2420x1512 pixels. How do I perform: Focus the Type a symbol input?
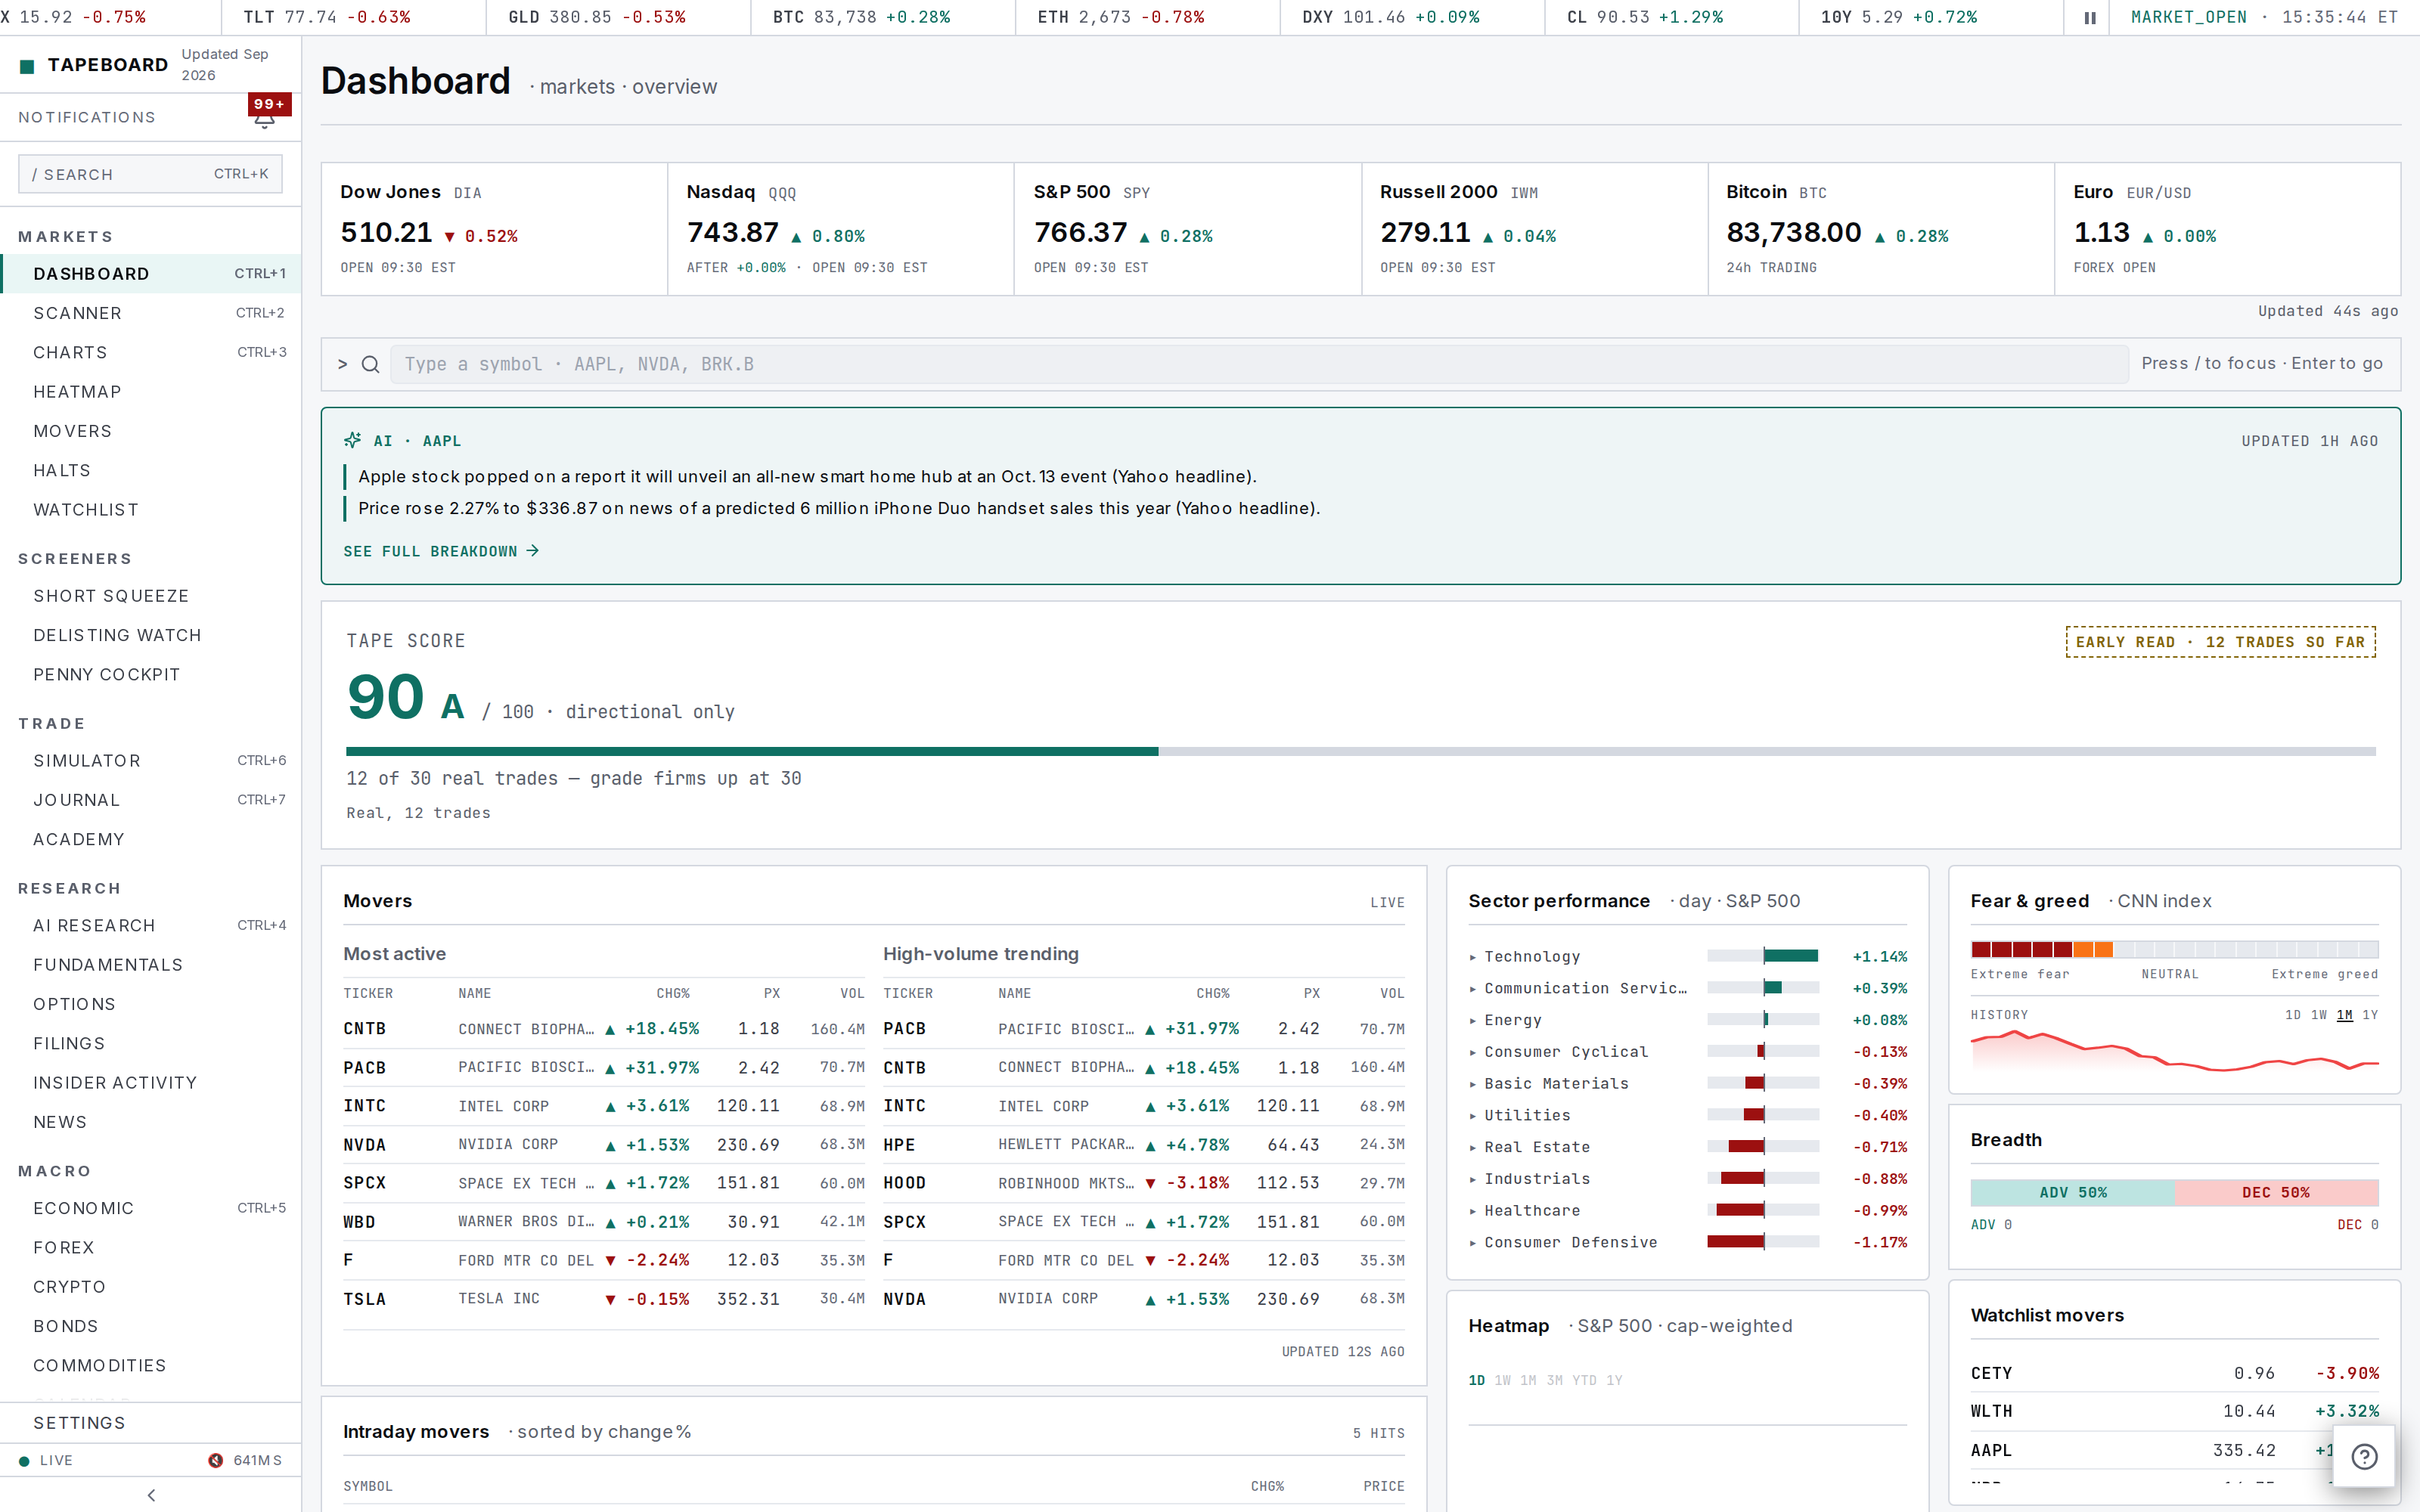click(x=1259, y=364)
